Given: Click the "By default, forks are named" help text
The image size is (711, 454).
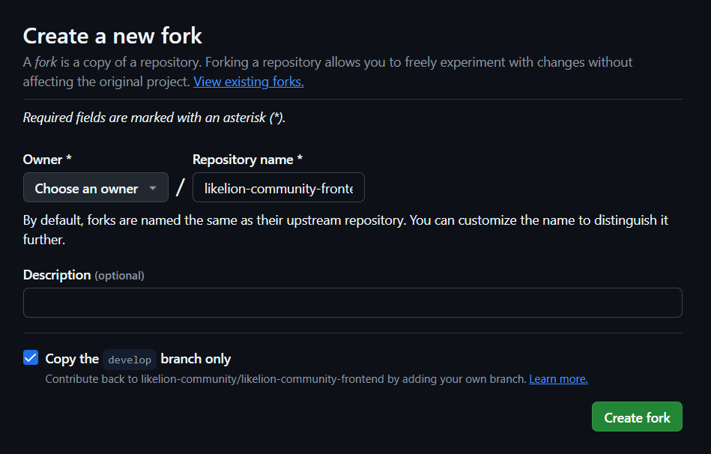Looking at the screenshot, I should tap(345, 221).
